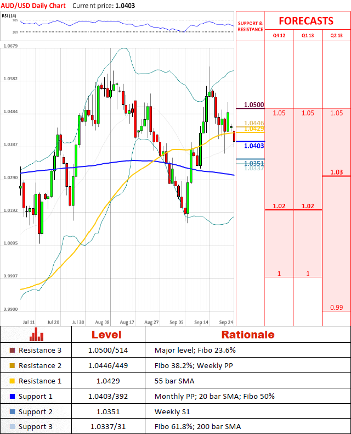Click the 1.03 forecast value in Q2 13
Image resolution: width=351 pixels, height=434 pixels.
click(337, 173)
